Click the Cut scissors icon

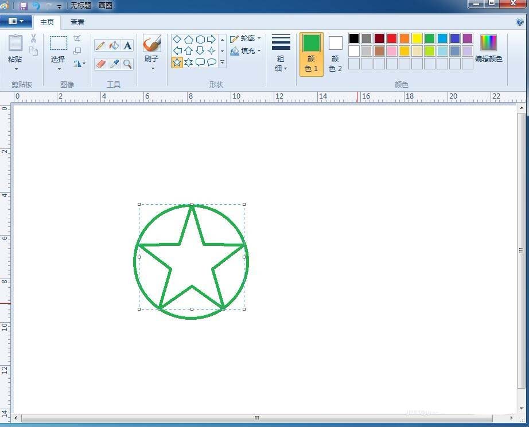pos(33,38)
